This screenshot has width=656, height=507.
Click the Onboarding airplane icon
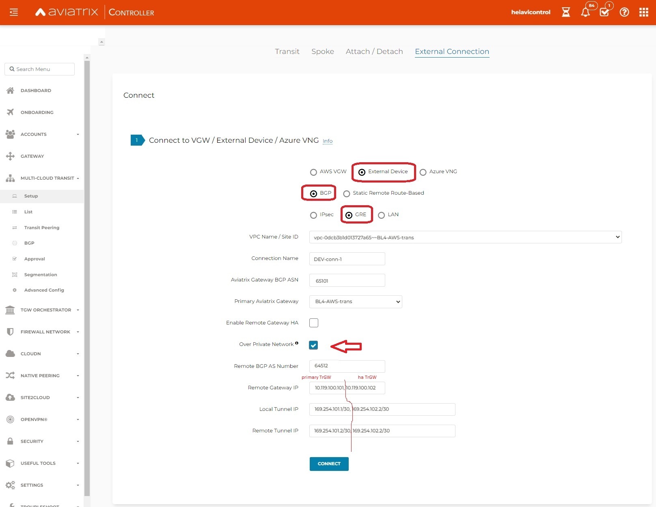[x=11, y=112]
